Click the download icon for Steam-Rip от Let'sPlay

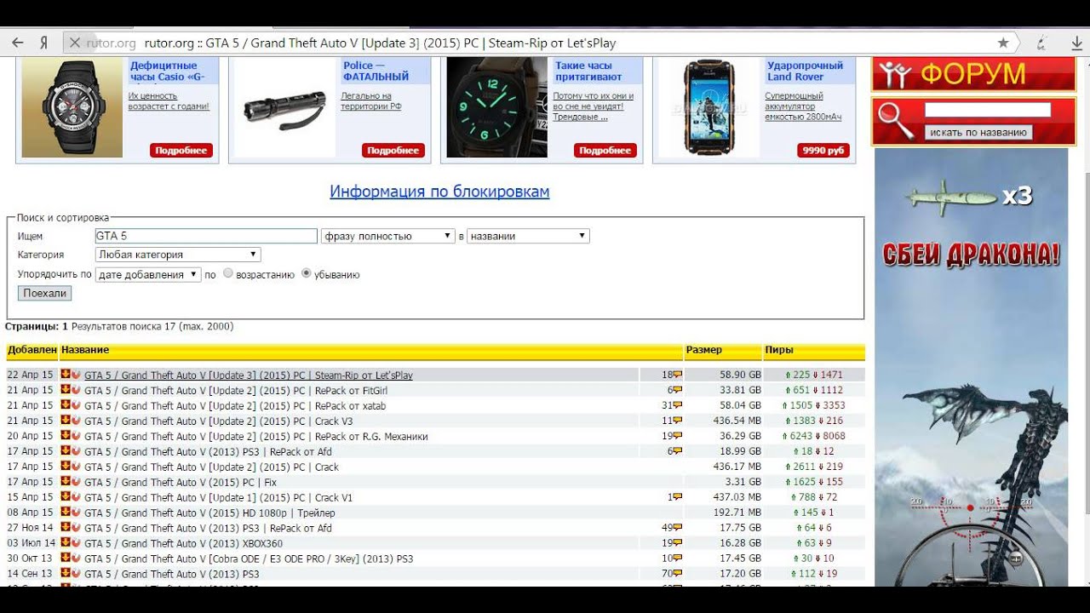65,375
